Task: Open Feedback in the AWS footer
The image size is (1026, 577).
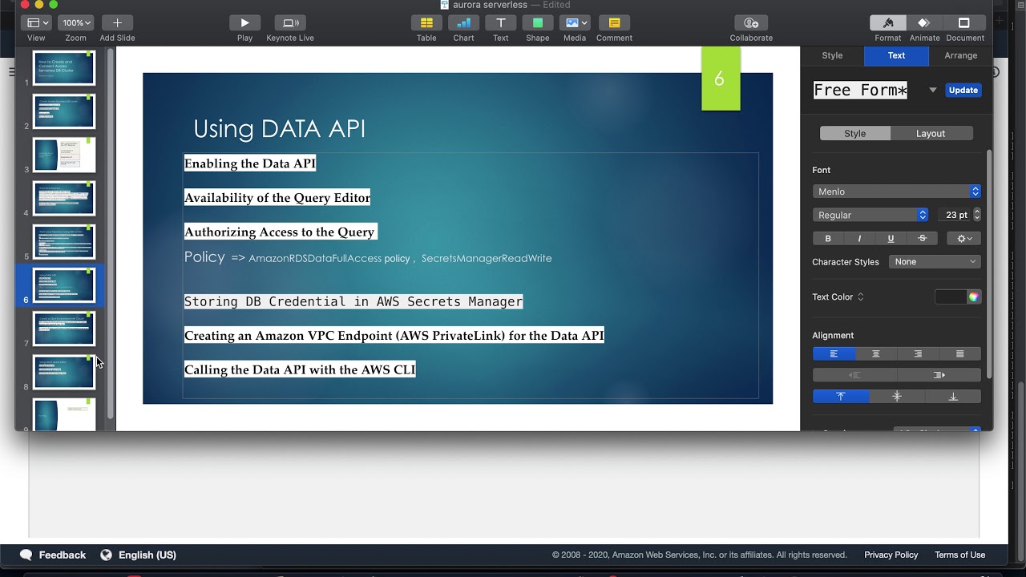Action: [62, 555]
